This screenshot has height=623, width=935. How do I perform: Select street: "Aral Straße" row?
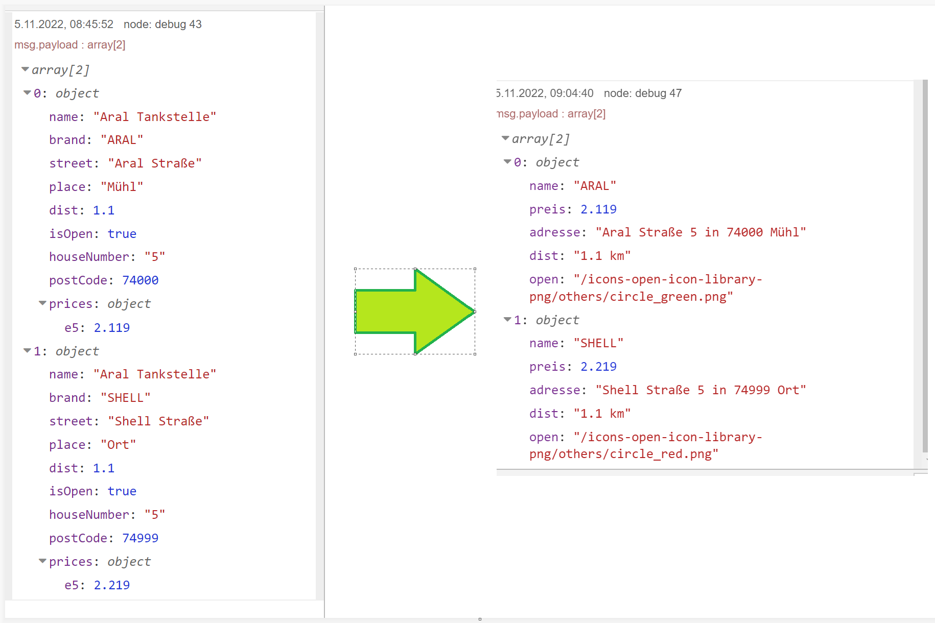click(125, 163)
